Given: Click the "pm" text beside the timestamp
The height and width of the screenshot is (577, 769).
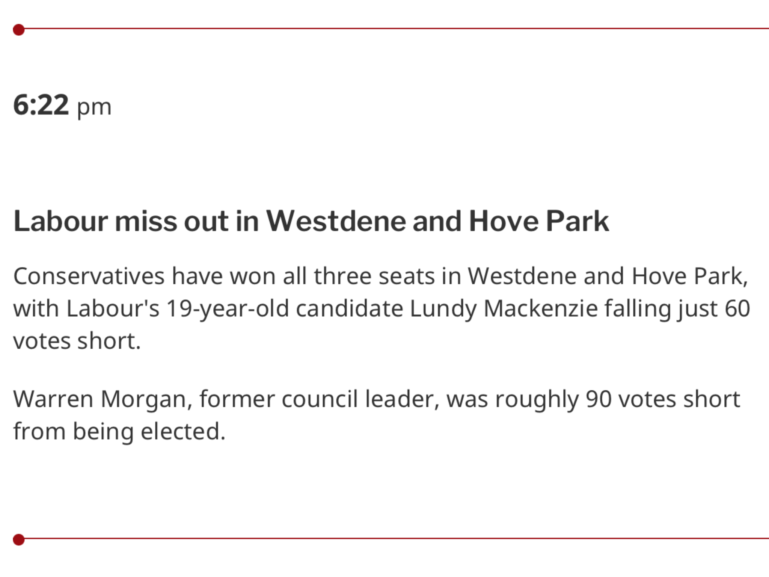Looking at the screenshot, I should pos(94,107).
